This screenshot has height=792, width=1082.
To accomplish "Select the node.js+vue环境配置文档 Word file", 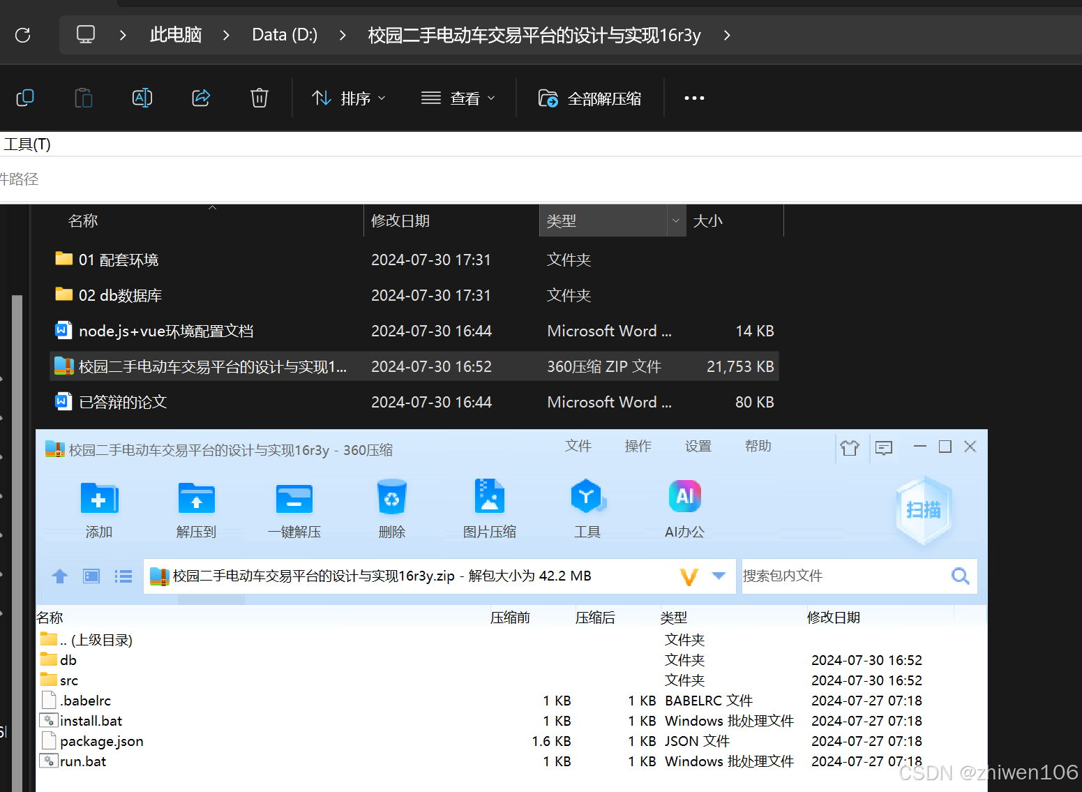I will tap(414, 331).
